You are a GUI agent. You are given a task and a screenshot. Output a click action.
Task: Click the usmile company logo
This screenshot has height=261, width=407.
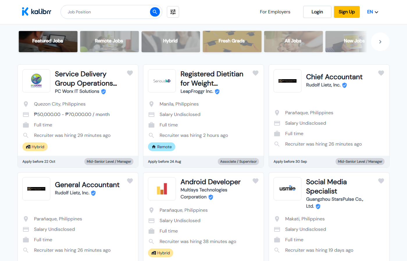point(288,189)
